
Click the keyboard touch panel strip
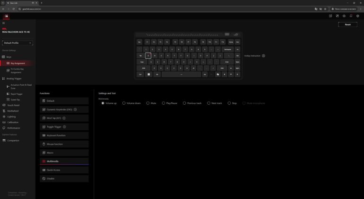(x=182, y=35)
